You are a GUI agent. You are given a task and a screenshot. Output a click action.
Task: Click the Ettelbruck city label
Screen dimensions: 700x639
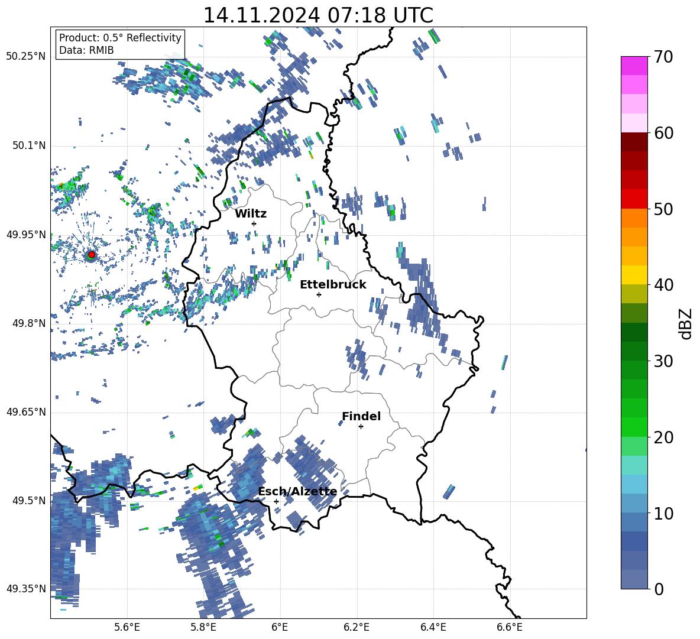point(333,285)
